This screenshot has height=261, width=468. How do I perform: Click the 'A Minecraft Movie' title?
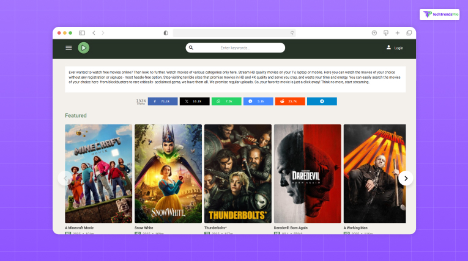coord(79,227)
